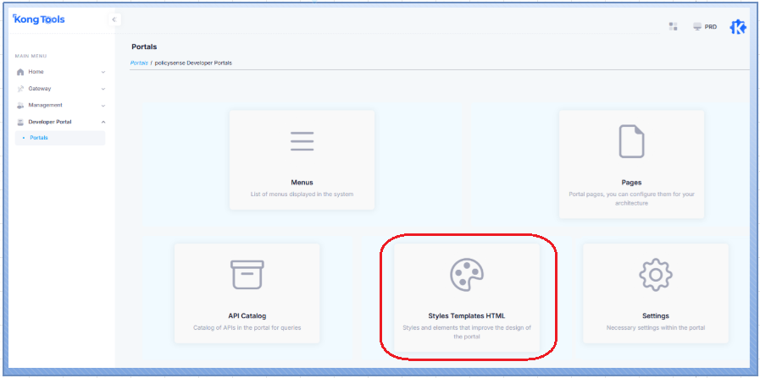Open the Styles Templates HTML card title
Image resolution: width=760 pixels, height=378 pixels.
coord(466,315)
